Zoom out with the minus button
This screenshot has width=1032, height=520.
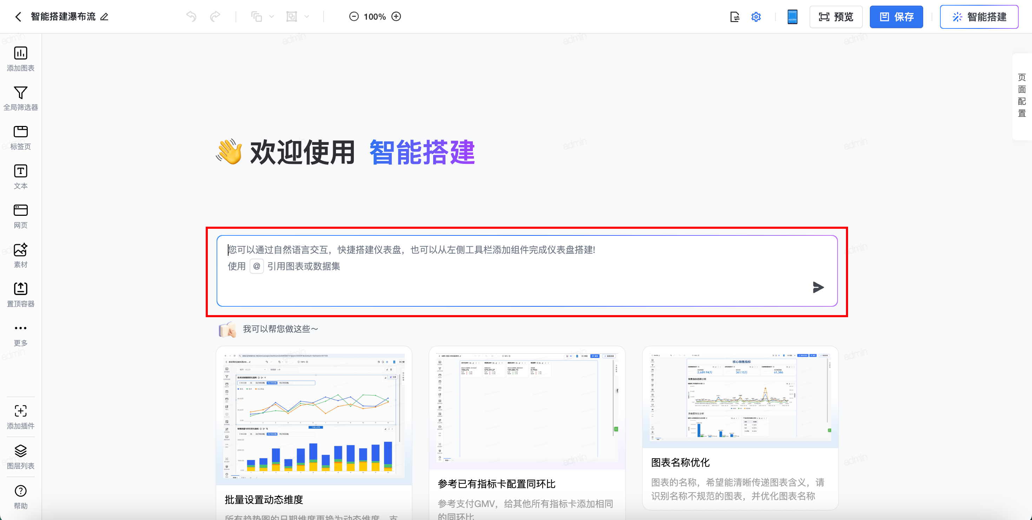[354, 16]
